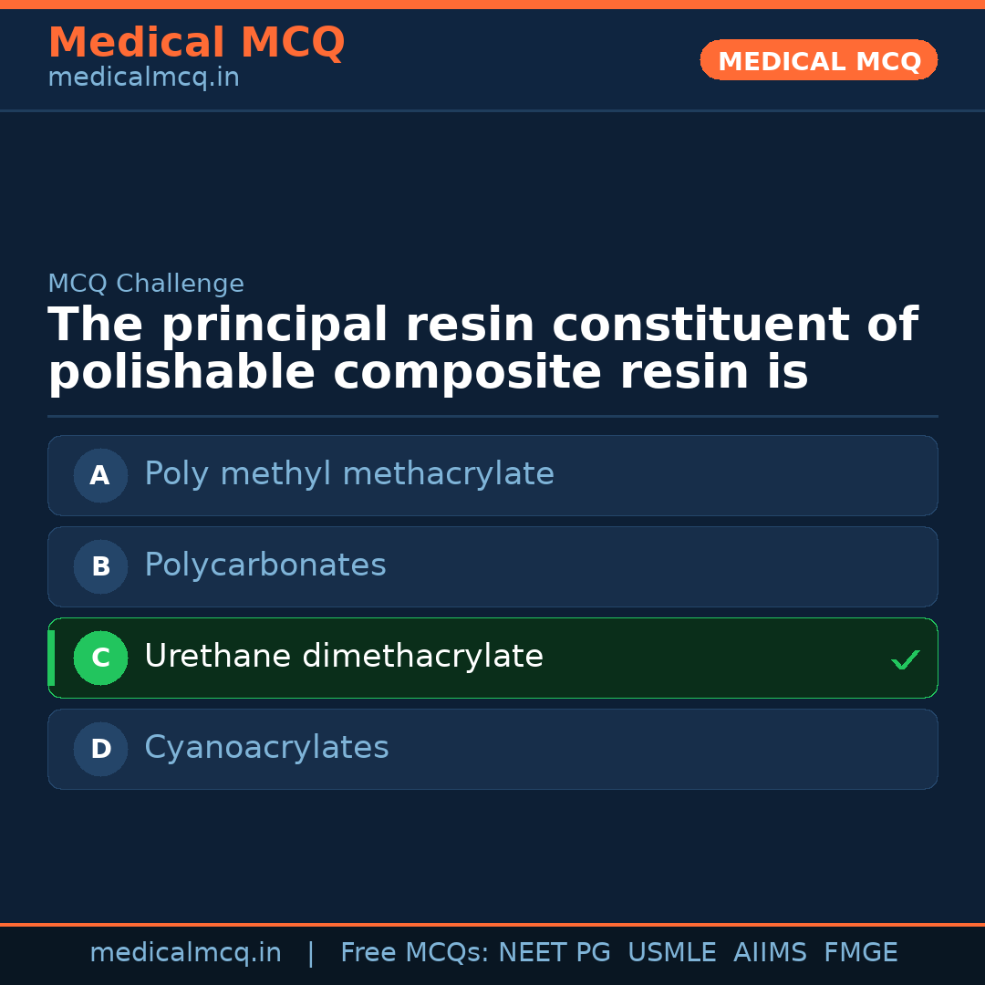Screen dimensions: 985x985
Task: Click the orange Medical MCQ header title
Action: pos(196,43)
